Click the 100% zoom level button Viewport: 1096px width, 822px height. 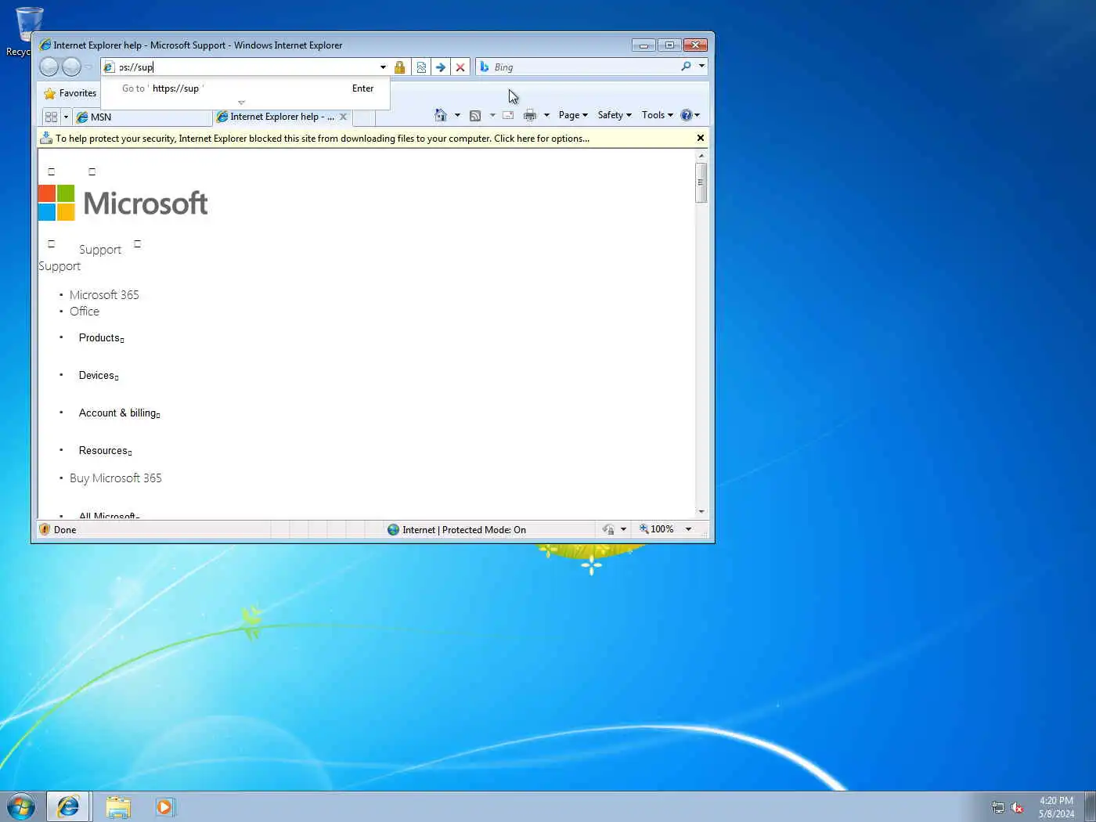[x=657, y=529]
